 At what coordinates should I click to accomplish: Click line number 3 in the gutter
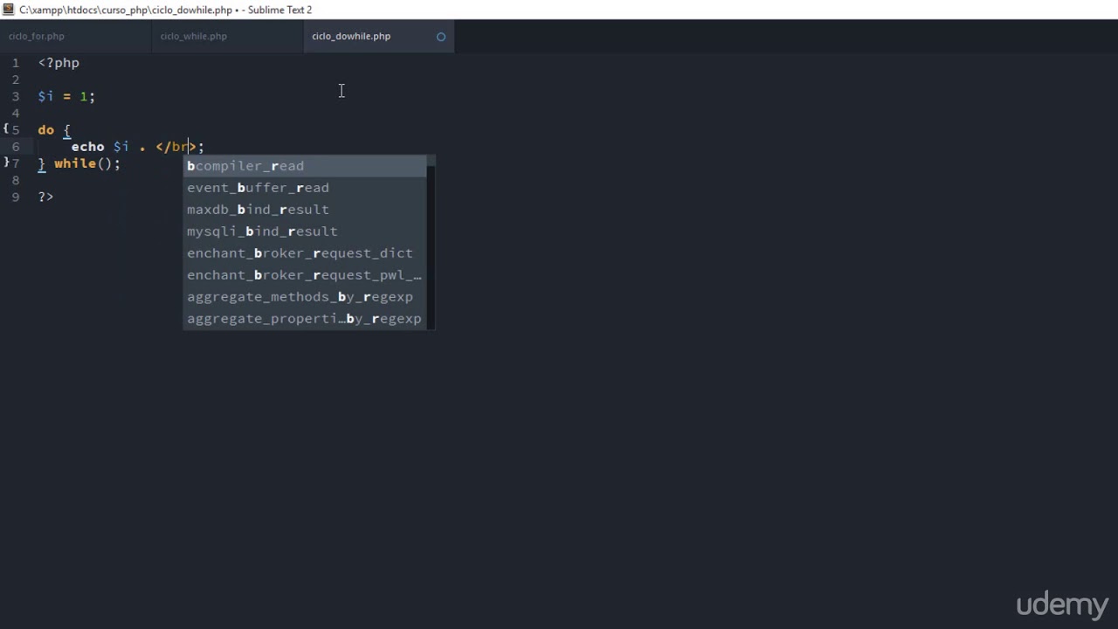click(x=16, y=96)
